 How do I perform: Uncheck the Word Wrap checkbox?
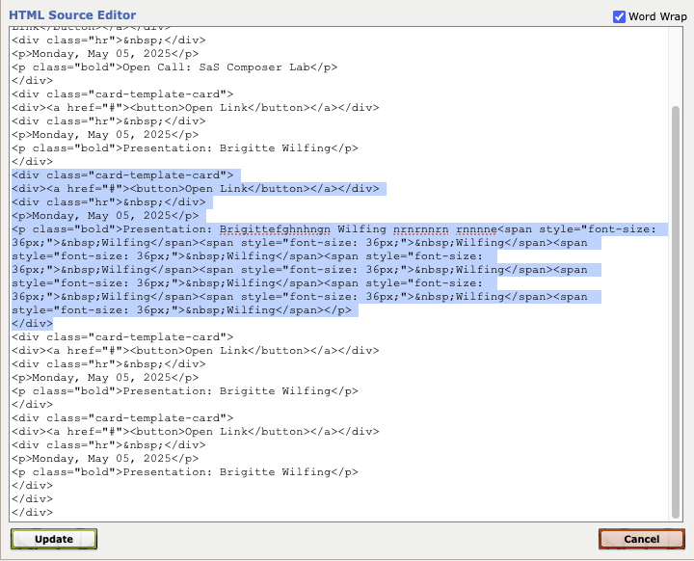[x=619, y=16]
